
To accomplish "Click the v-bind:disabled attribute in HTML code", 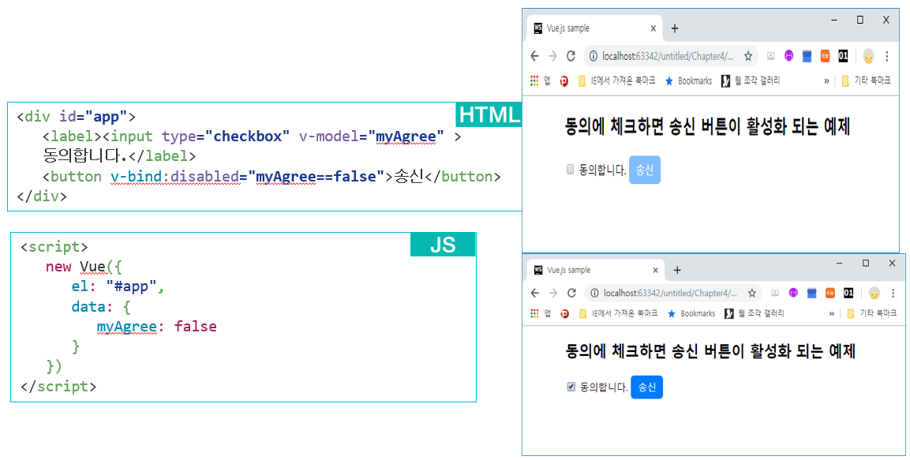I will 175,176.
